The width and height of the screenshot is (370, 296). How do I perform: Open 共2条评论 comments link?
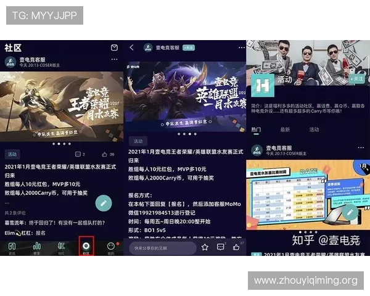tap(15, 213)
